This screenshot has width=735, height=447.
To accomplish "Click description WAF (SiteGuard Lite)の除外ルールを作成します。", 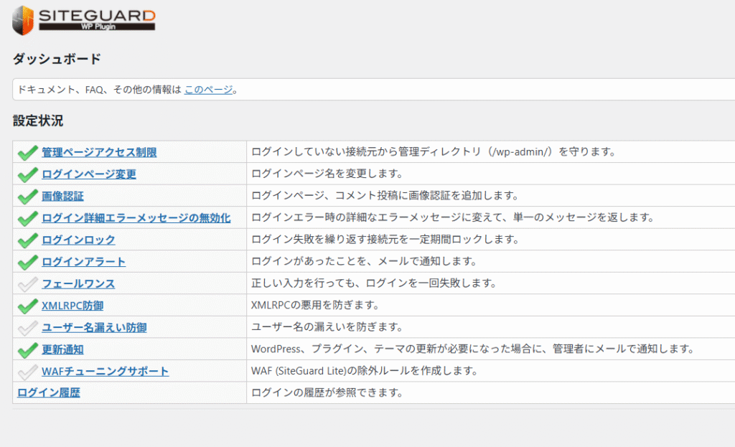I will tap(365, 371).
